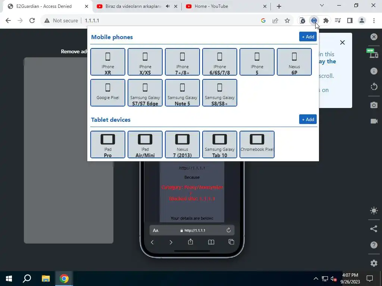Close the Home - YouTube tab
Screen dimensions: 382x286
[x=265, y=6]
